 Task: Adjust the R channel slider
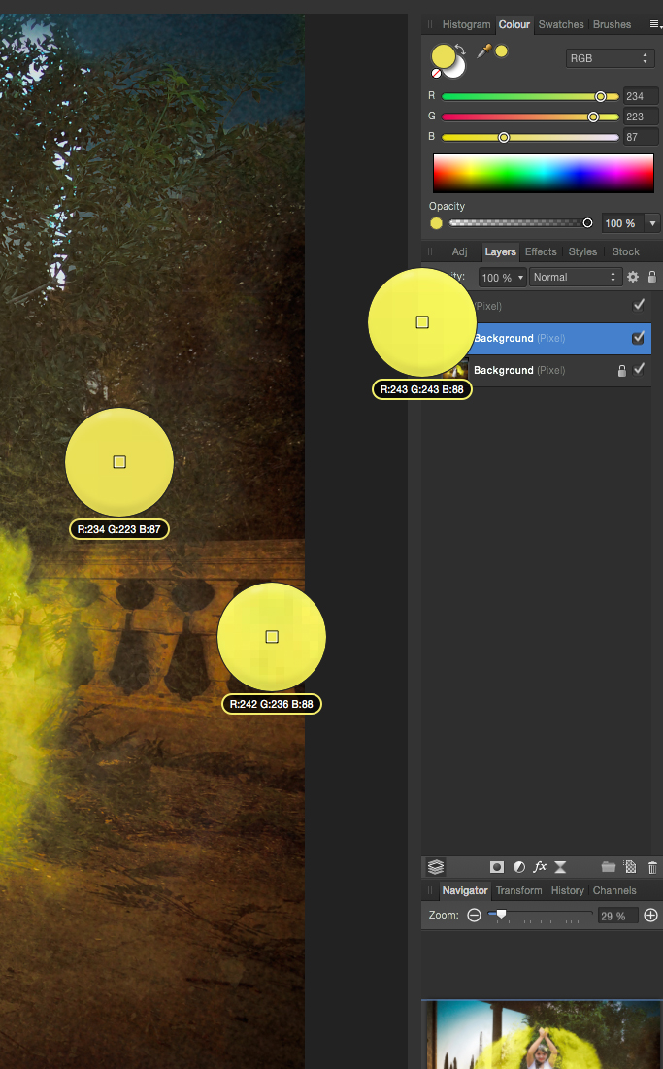click(530, 97)
